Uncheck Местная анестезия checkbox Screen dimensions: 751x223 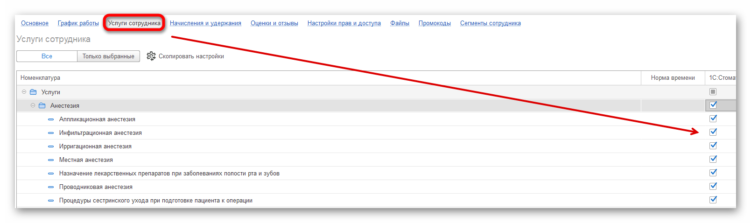(713, 159)
